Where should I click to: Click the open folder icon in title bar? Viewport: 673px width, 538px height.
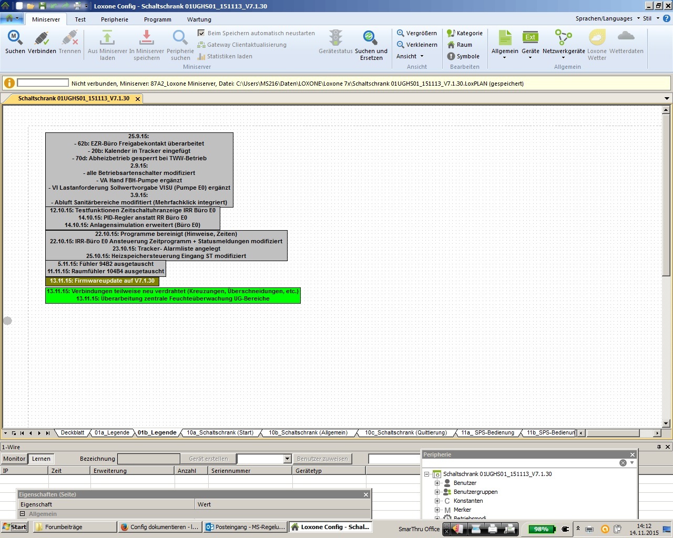pos(30,6)
